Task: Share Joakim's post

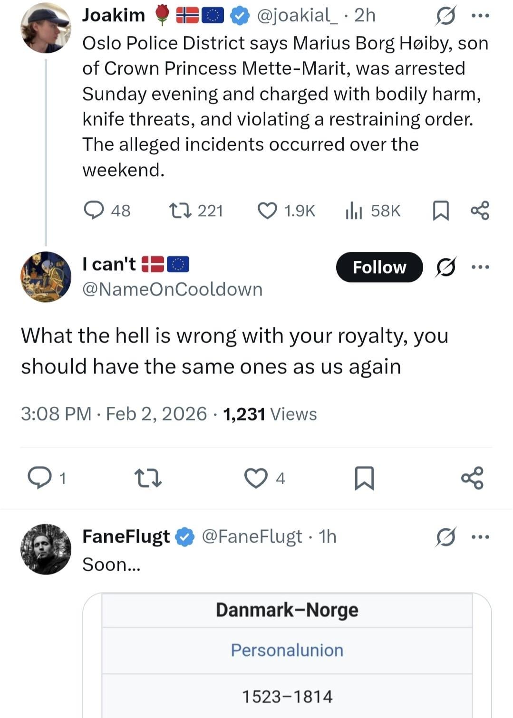Action: coord(480,210)
